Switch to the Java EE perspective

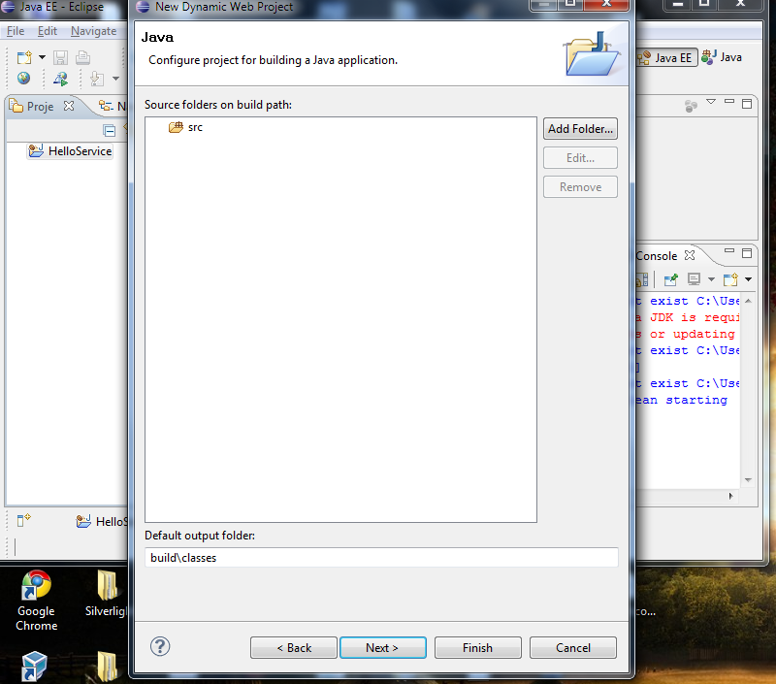666,58
